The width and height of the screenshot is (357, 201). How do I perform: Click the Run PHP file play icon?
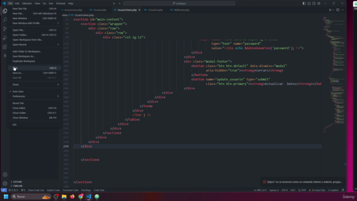coord(330,10)
